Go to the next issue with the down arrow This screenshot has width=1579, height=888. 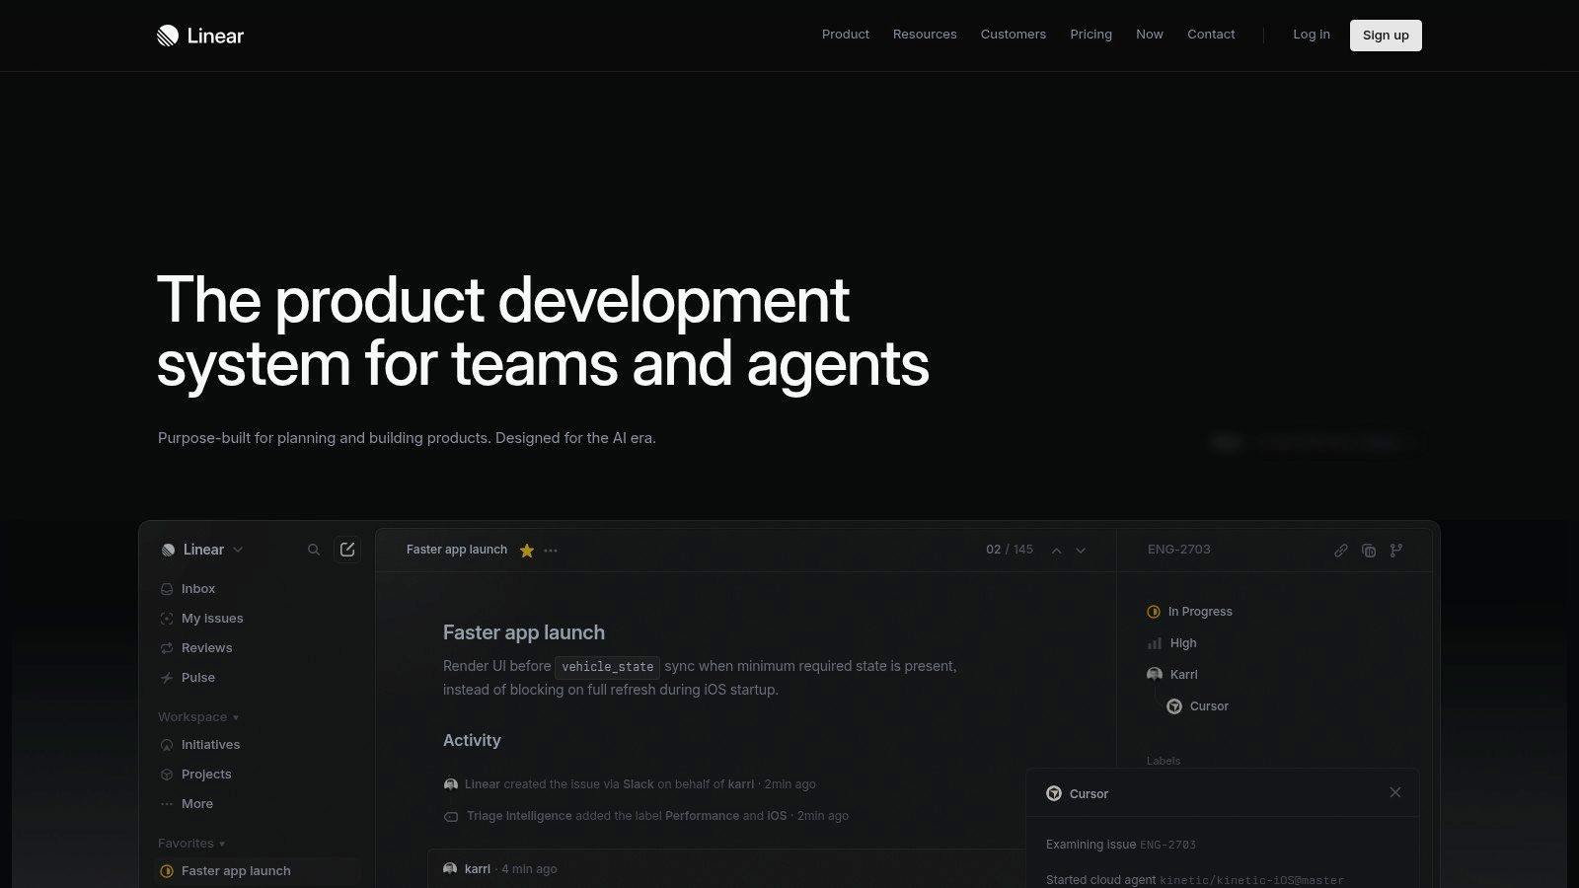(x=1081, y=551)
